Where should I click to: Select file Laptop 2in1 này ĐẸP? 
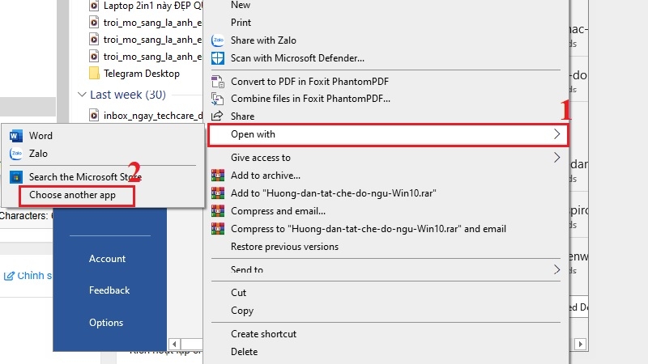pos(153,6)
